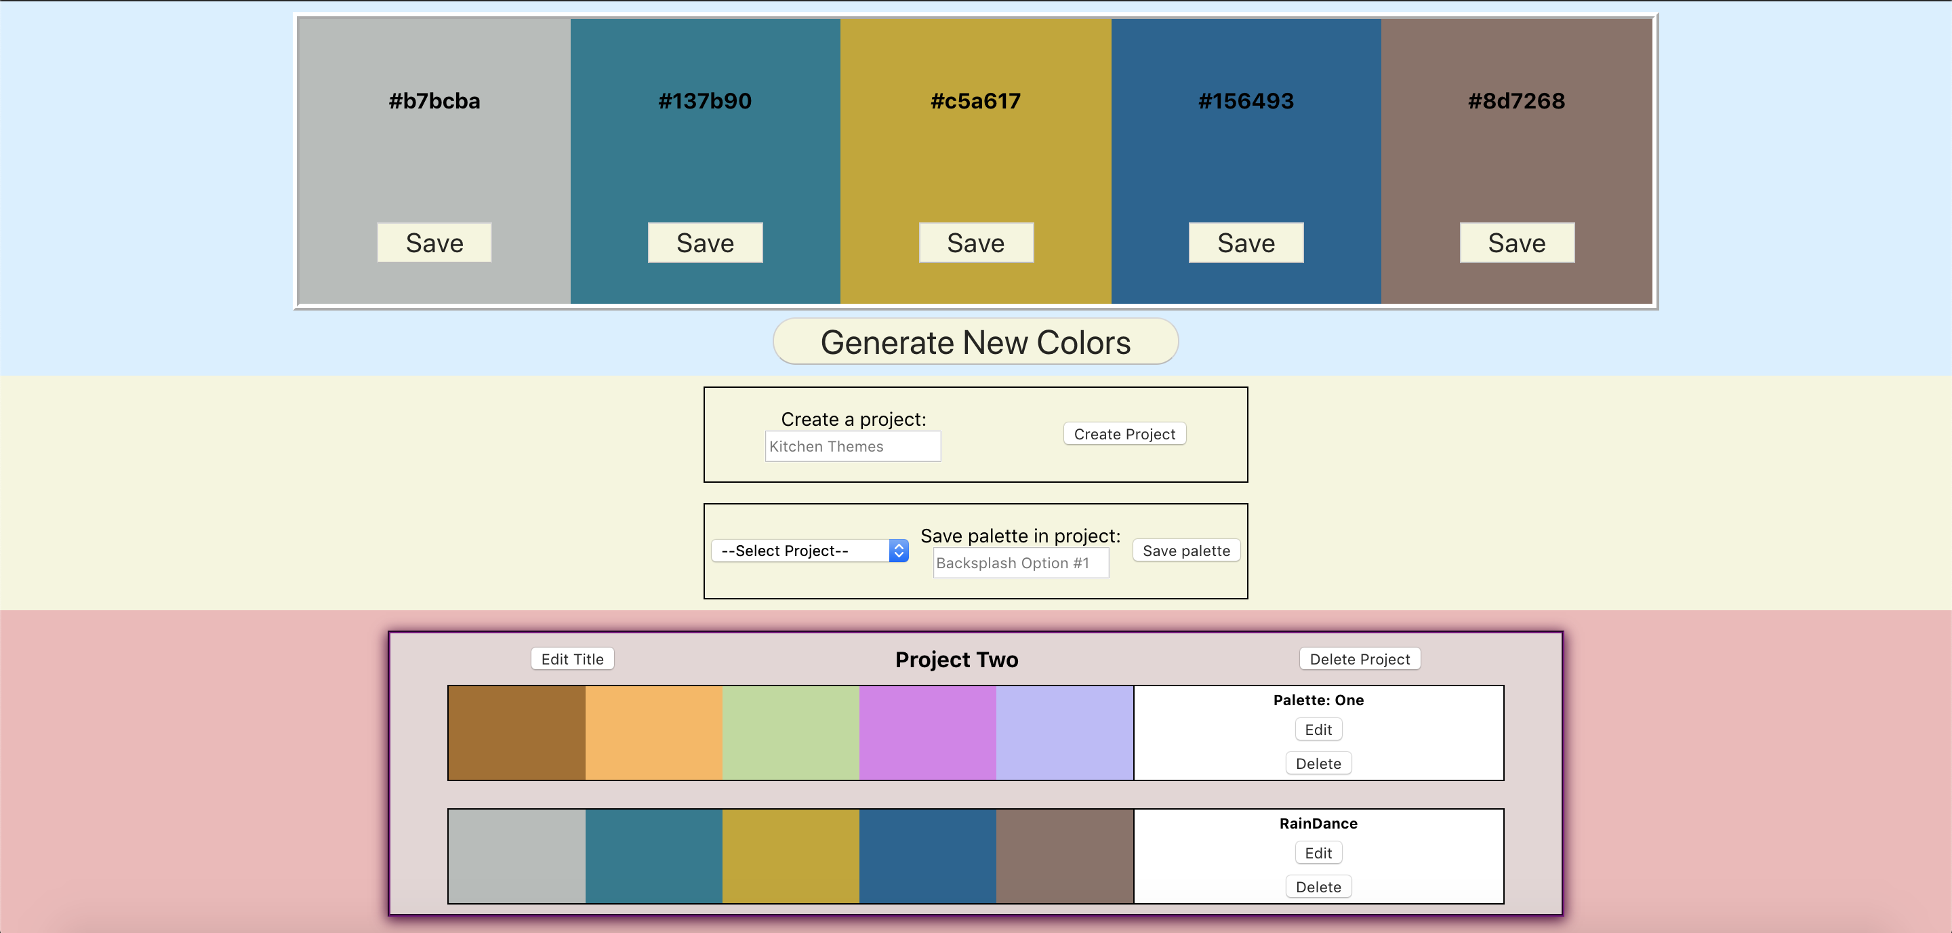This screenshot has height=933, width=1952.
Task: Edit the title of Project Two
Action: (x=572, y=658)
